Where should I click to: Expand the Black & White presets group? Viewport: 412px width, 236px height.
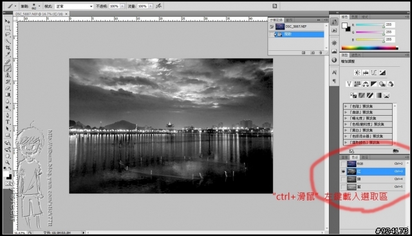346,131
